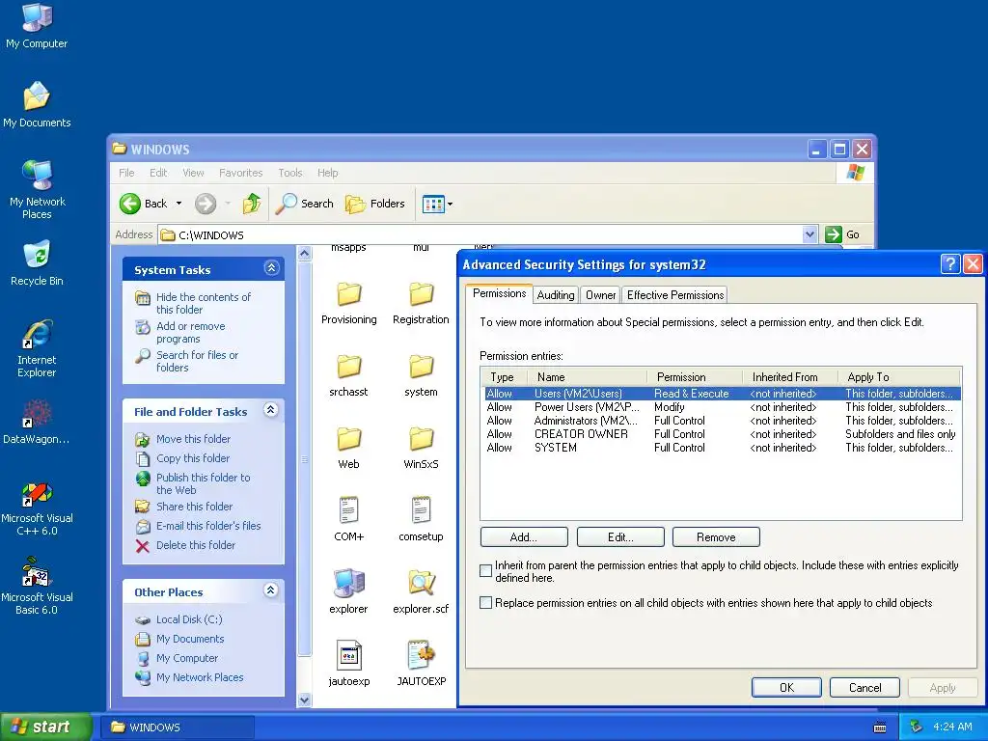The height and width of the screenshot is (741, 988).
Task: Select the WinSxS folder
Action: 421,449
